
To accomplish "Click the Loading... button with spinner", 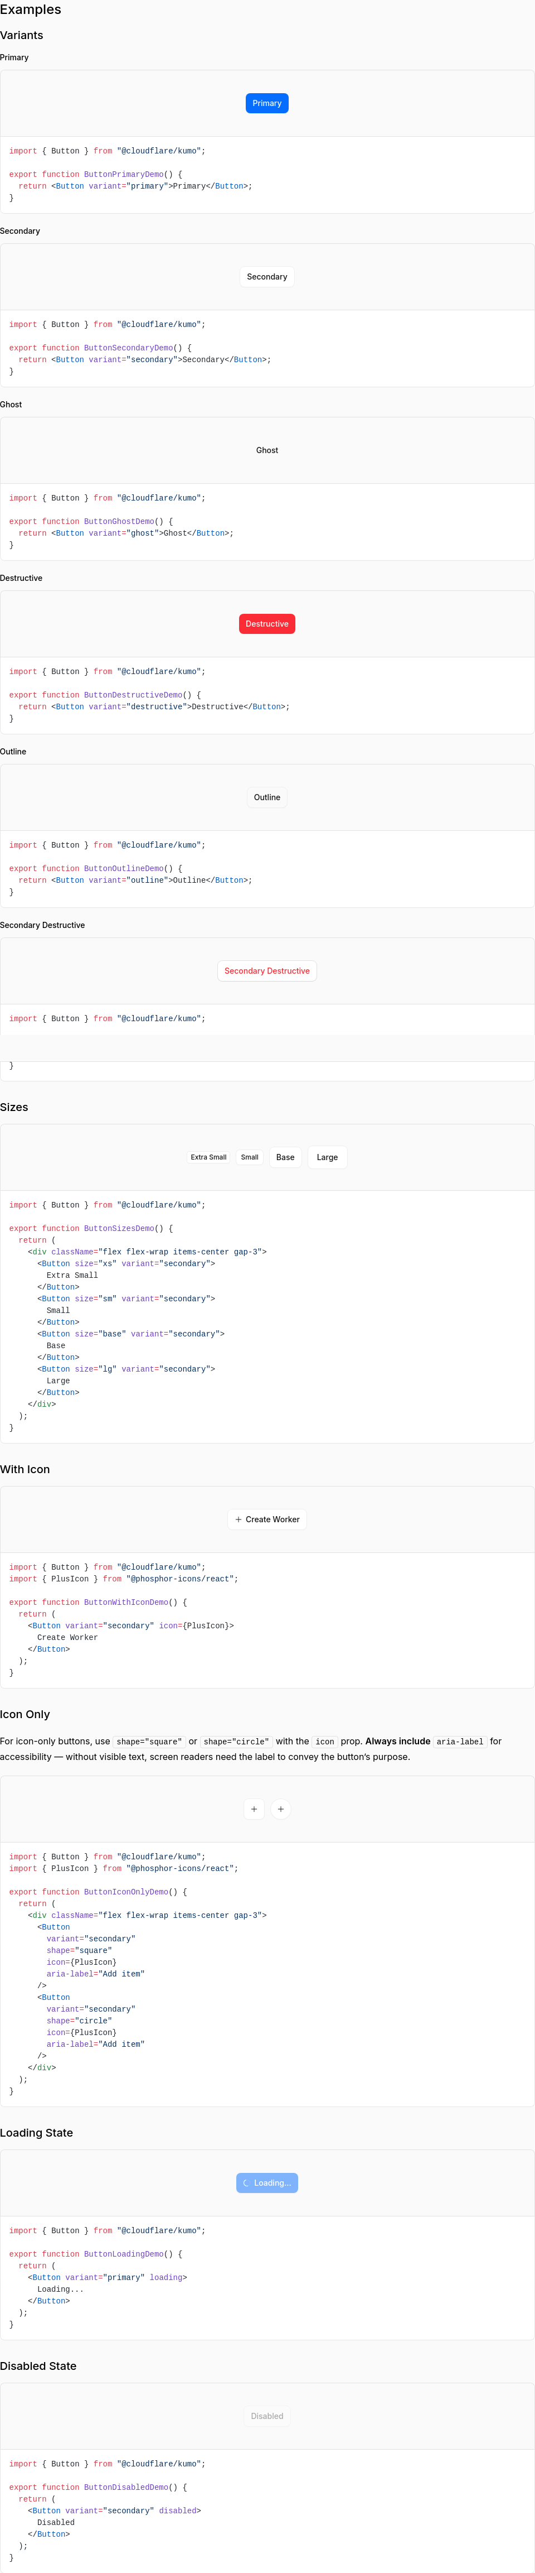I will click(266, 2182).
